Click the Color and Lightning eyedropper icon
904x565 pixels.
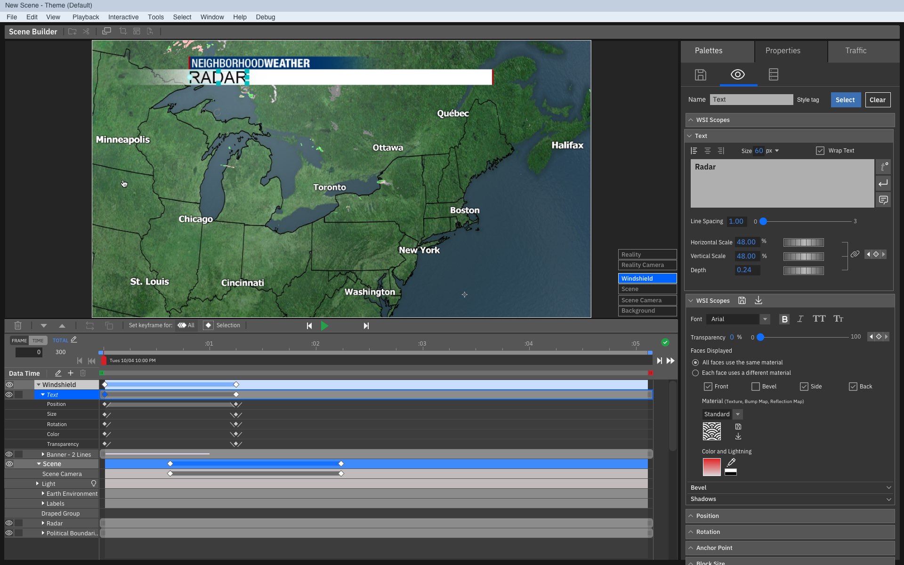point(731,462)
